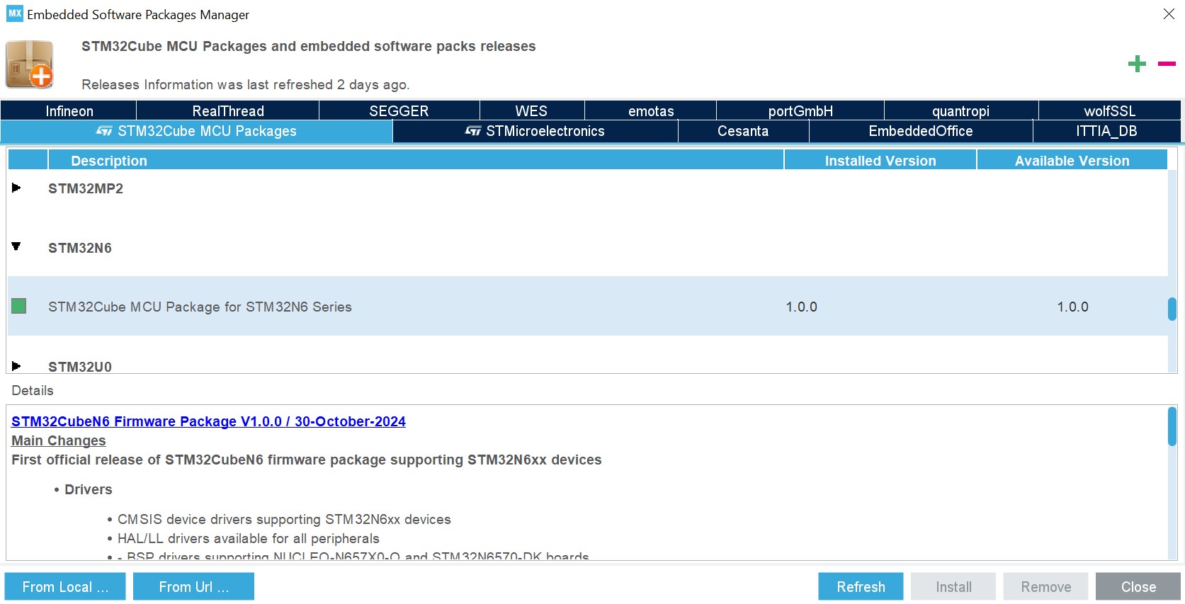The height and width of the screenshot is (604, 1185).
Task: Toggle the green checkbox for STM32N6 package
Action: pos(19,306)
